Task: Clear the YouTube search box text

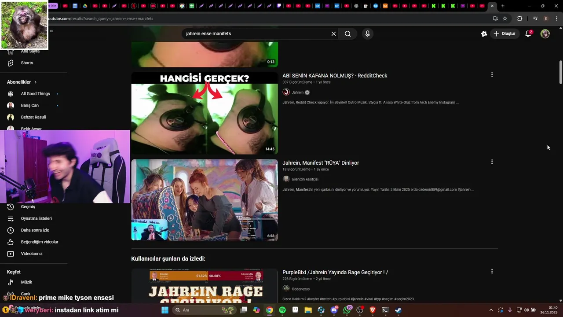Action: pos(333,34)
